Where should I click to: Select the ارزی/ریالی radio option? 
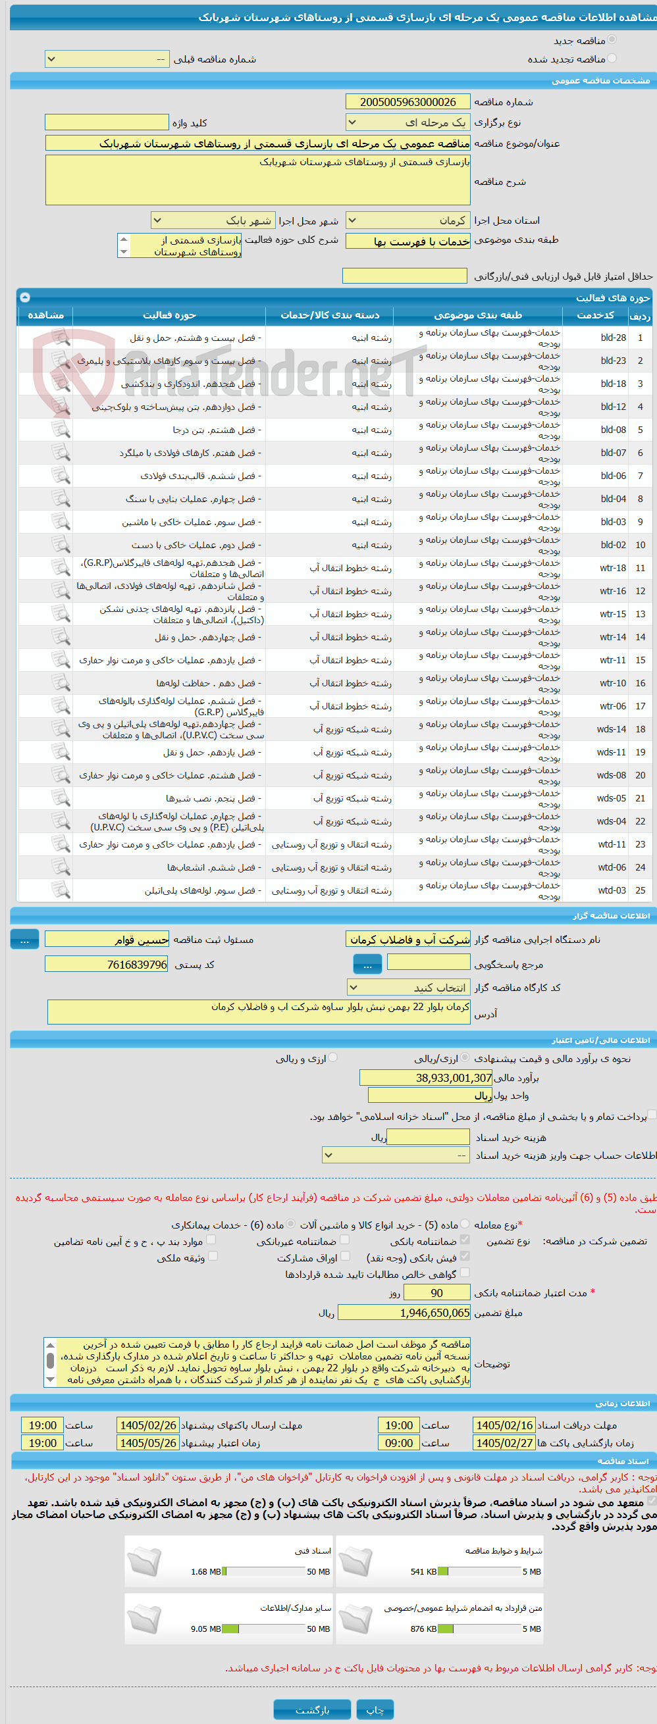[465, 1057]
